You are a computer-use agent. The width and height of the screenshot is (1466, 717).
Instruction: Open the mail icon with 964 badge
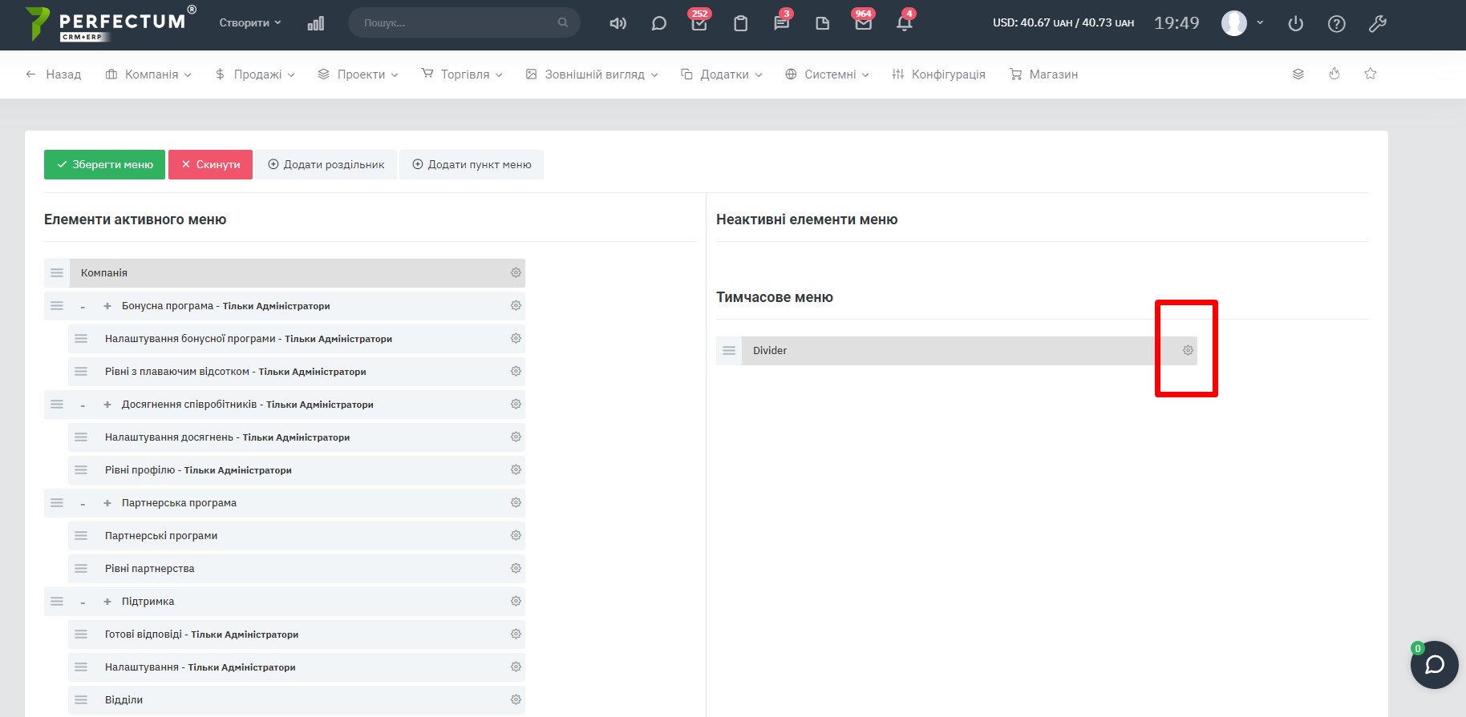863,23
